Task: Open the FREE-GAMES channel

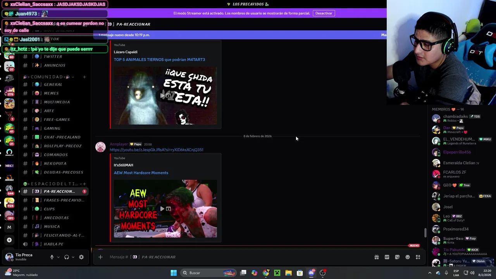Action: click(x=53, y=119)
